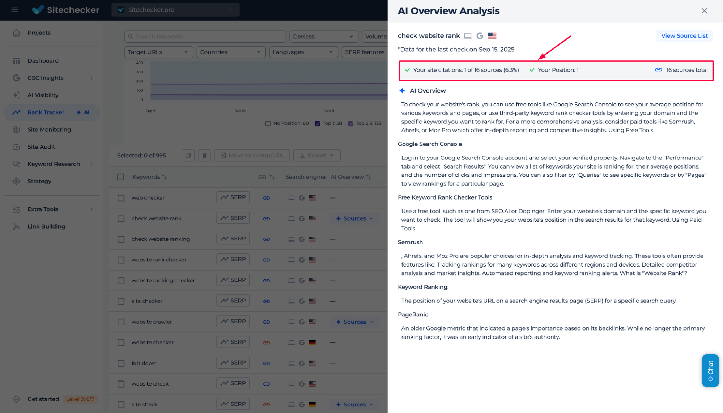
Task: Go to Dashboard in the sidebar
Action: (x=43, y=61)
